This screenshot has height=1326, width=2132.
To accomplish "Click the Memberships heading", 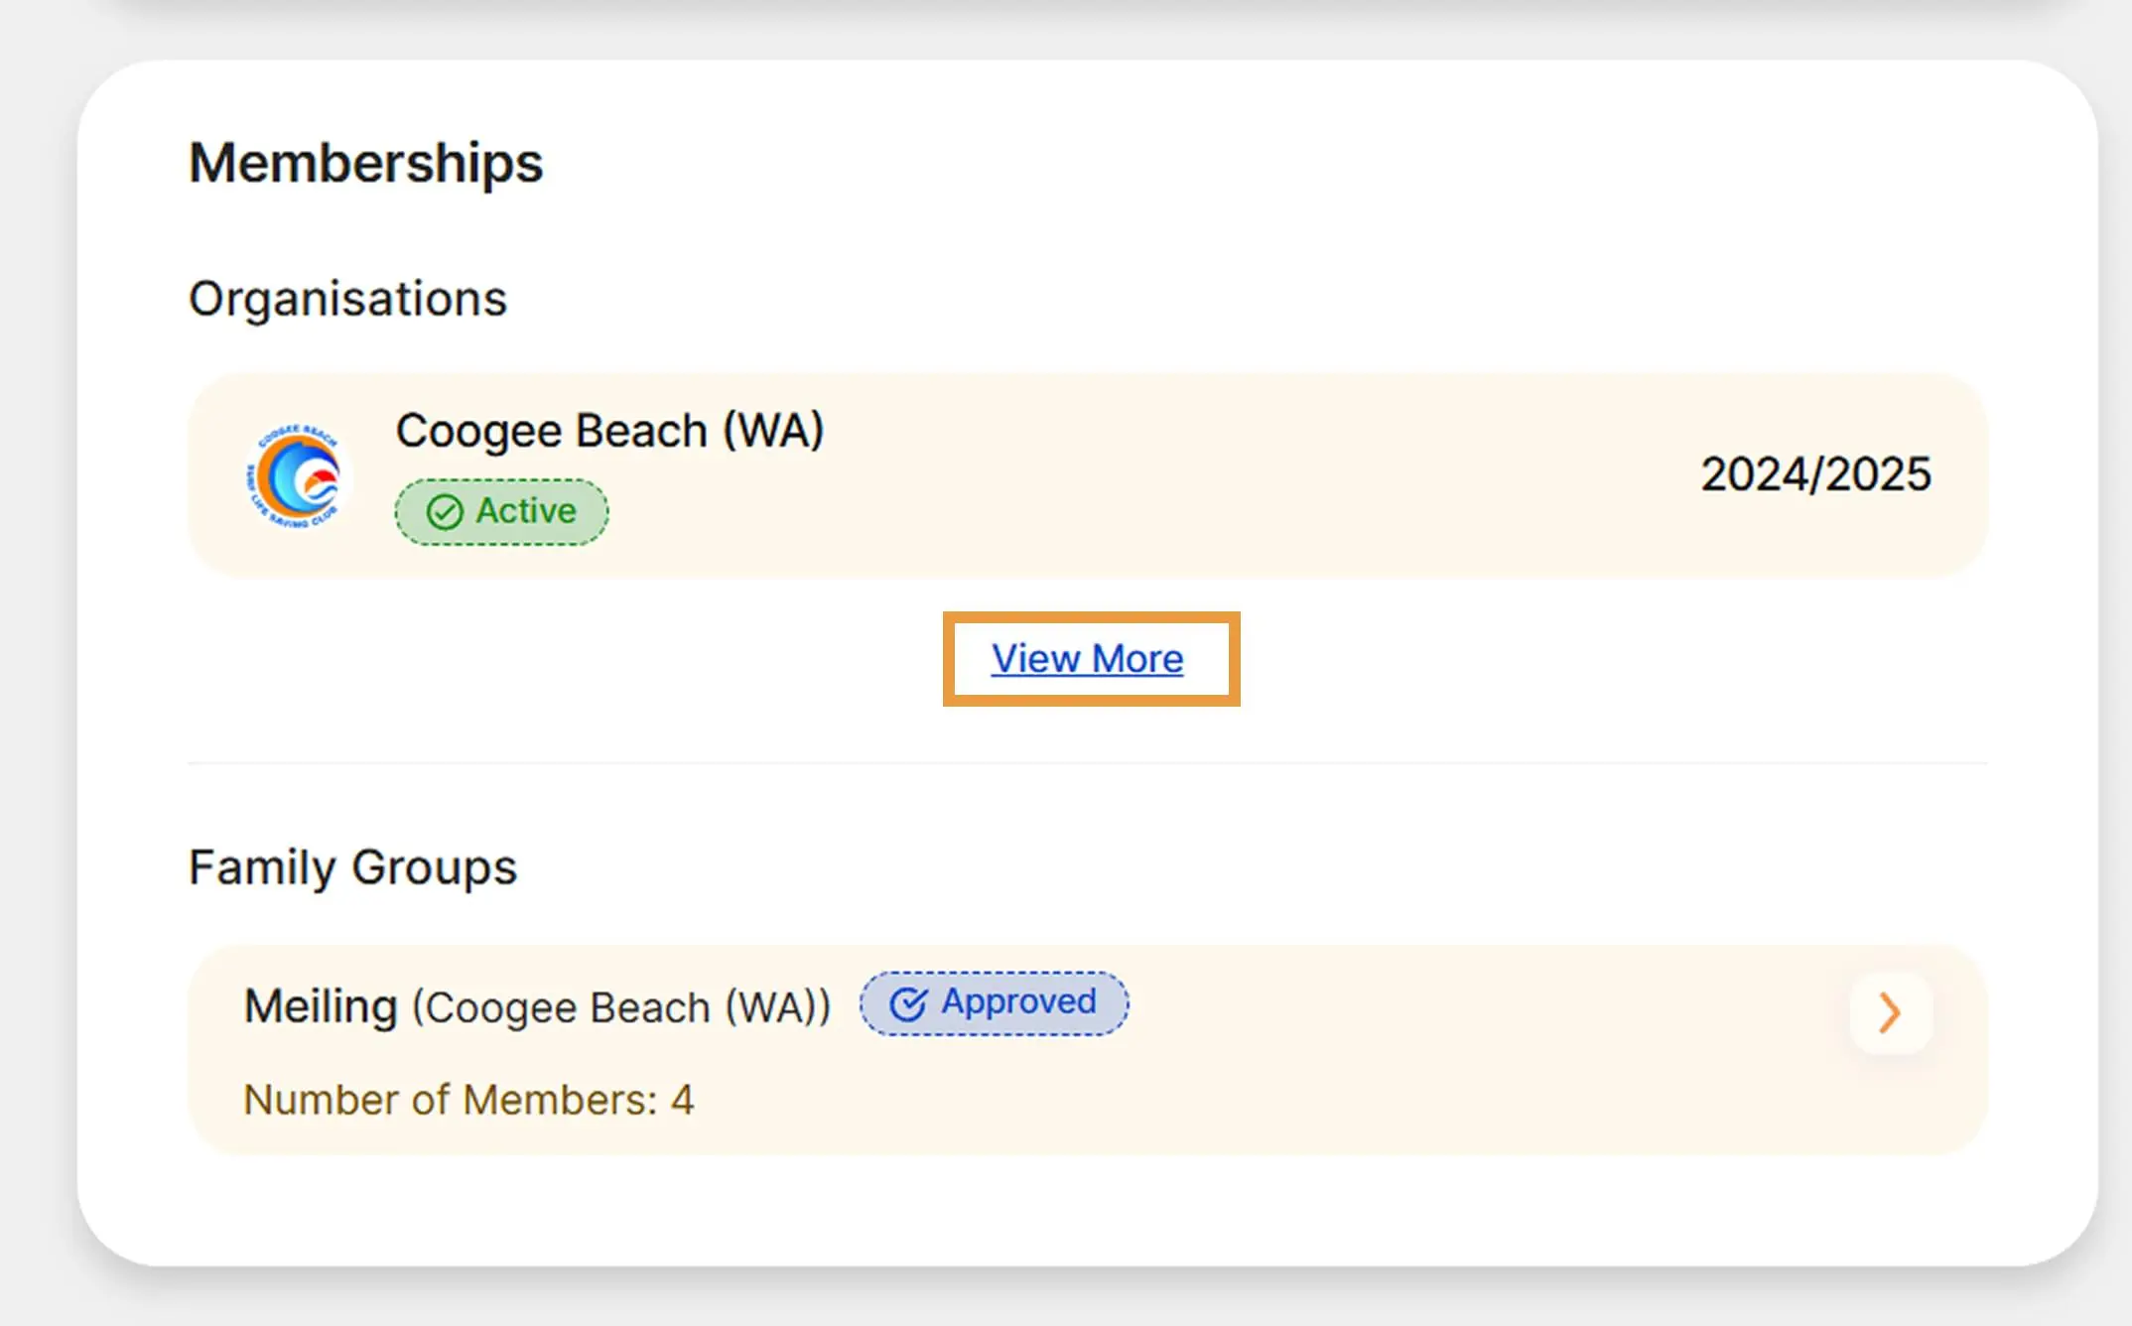I will (365, 163).
